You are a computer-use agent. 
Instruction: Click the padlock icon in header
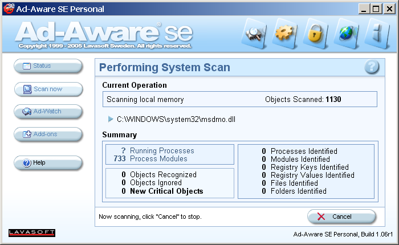pos(315,34)
